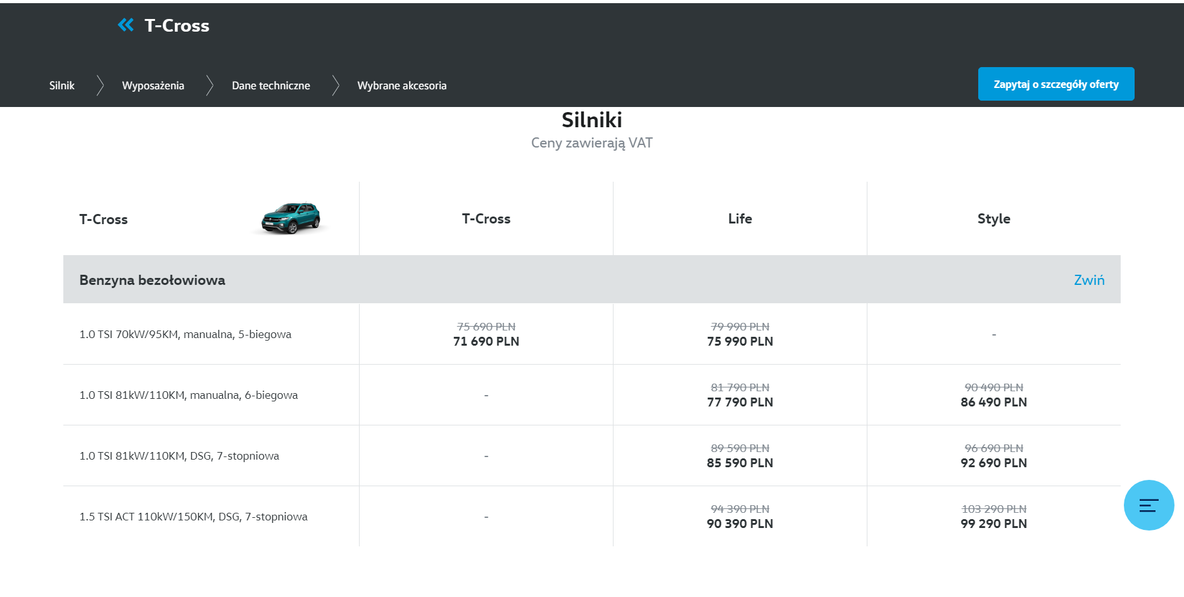Click the 1.0 TSI 81kW/110KM DSG row label

tap(179, 456)
